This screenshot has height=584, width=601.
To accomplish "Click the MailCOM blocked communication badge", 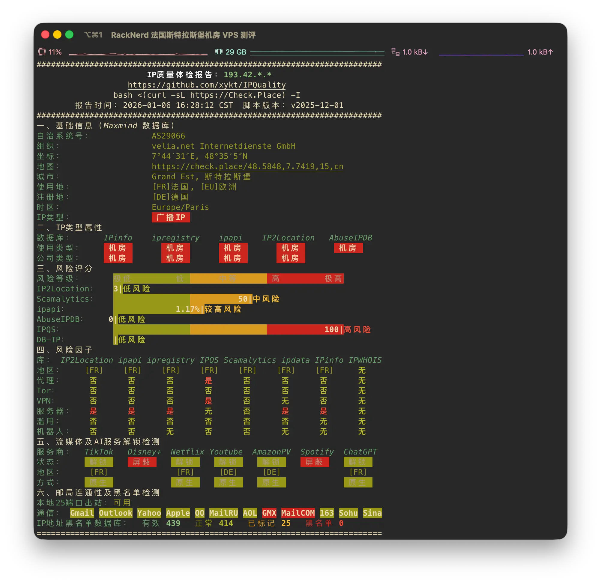I will (x=298, y=513).
